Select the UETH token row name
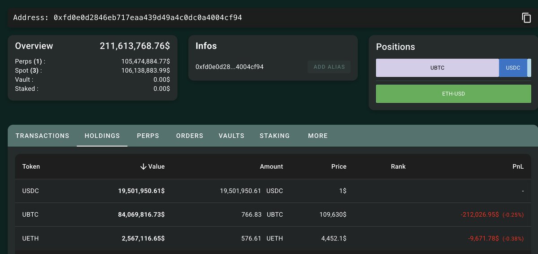Viewport: 538px width, 254px height. pos(30,238)
